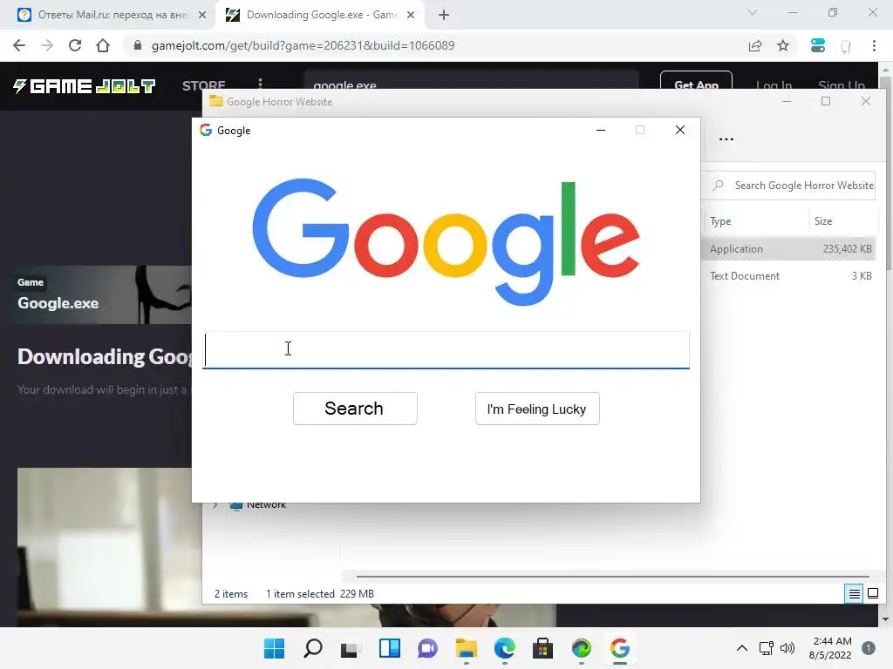Close the Downloading Google.exe tab
Screen dimensions: 893x669
(x=411, y=15)
